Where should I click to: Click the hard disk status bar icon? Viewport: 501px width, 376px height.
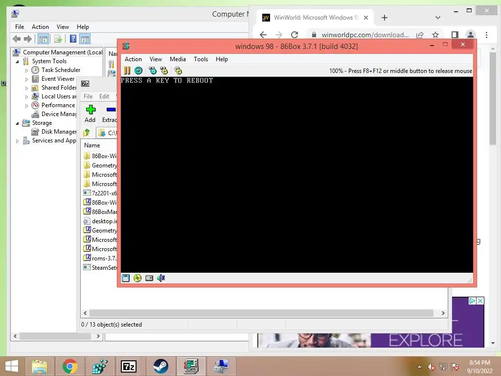coord(149,278)
